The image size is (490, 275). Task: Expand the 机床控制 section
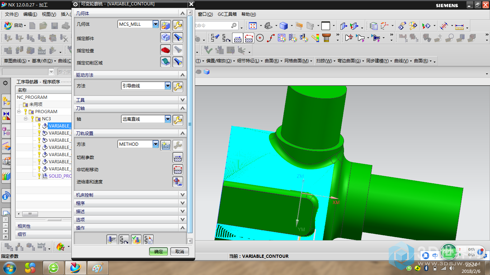(x=183, y=195)
